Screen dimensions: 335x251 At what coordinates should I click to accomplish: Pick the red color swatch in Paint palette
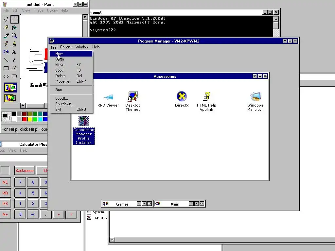pyautogui.click(x=24, y=119)
